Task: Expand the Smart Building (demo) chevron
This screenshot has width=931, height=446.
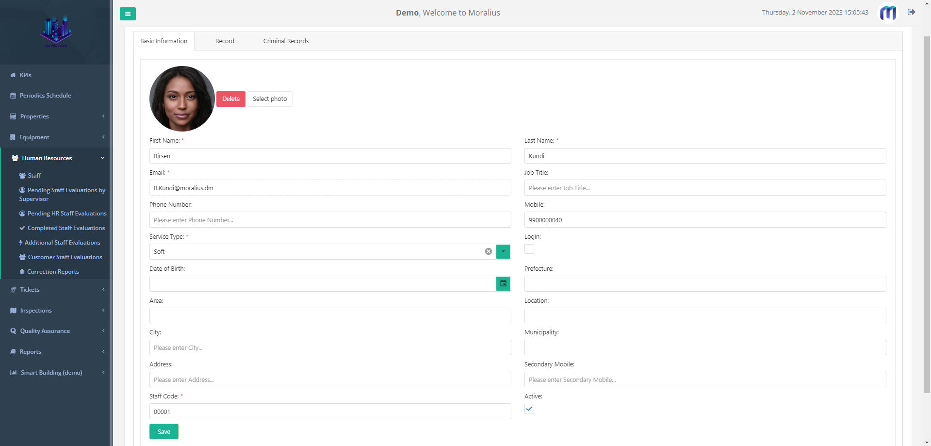Action: (x=103, y=372)
